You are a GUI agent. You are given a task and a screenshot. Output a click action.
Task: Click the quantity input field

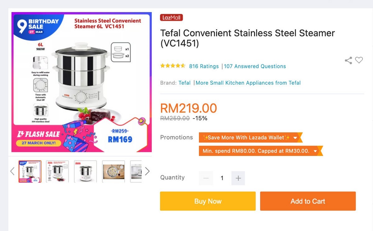coord(222,178)
